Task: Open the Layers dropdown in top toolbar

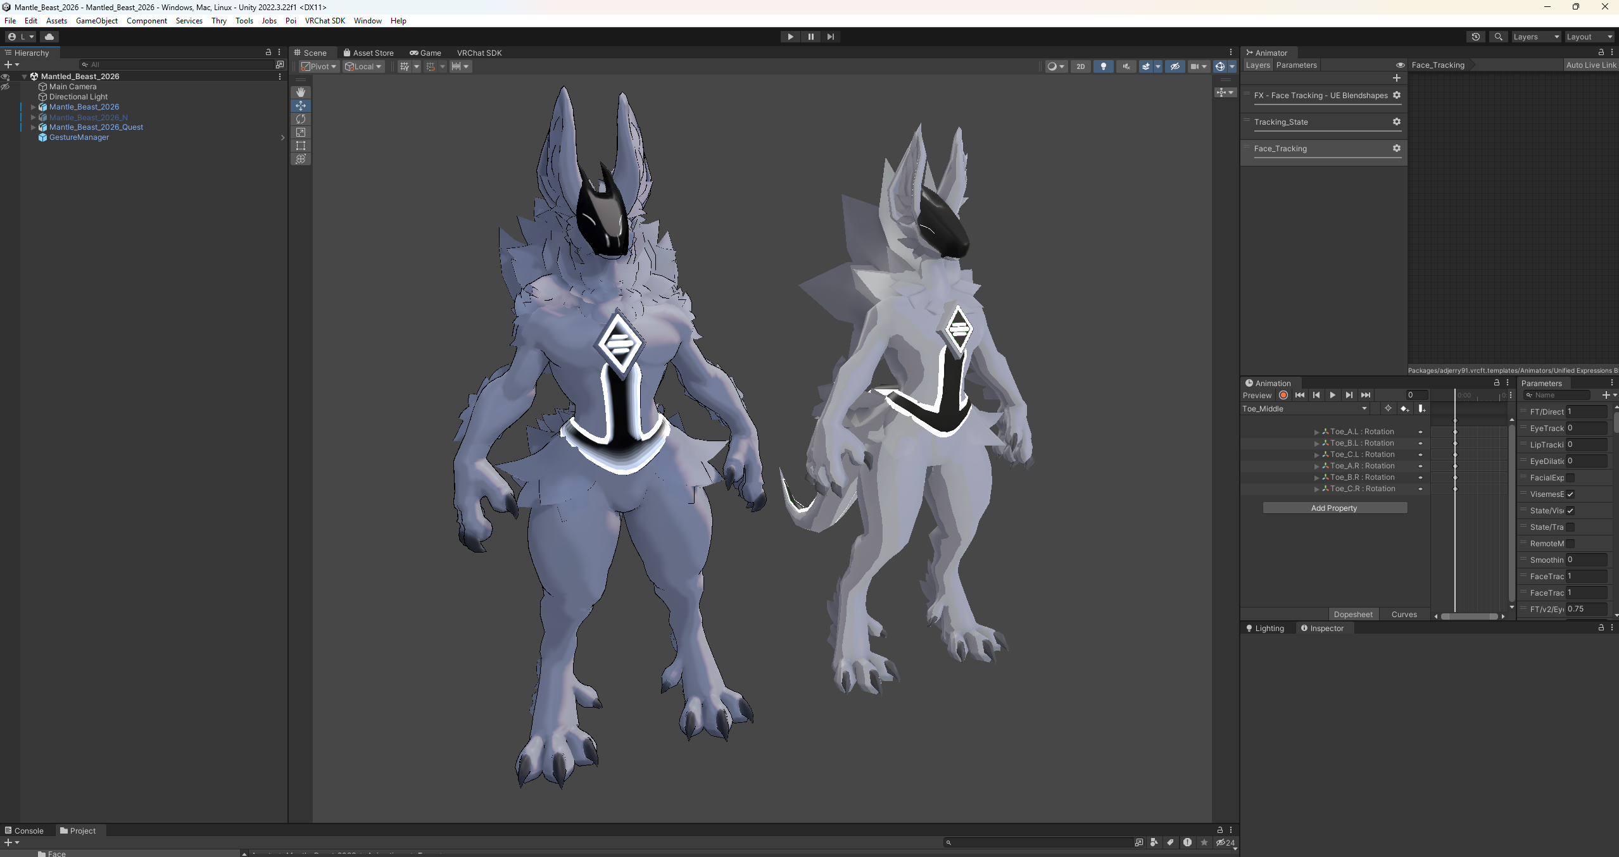Action: [1536, 37]
